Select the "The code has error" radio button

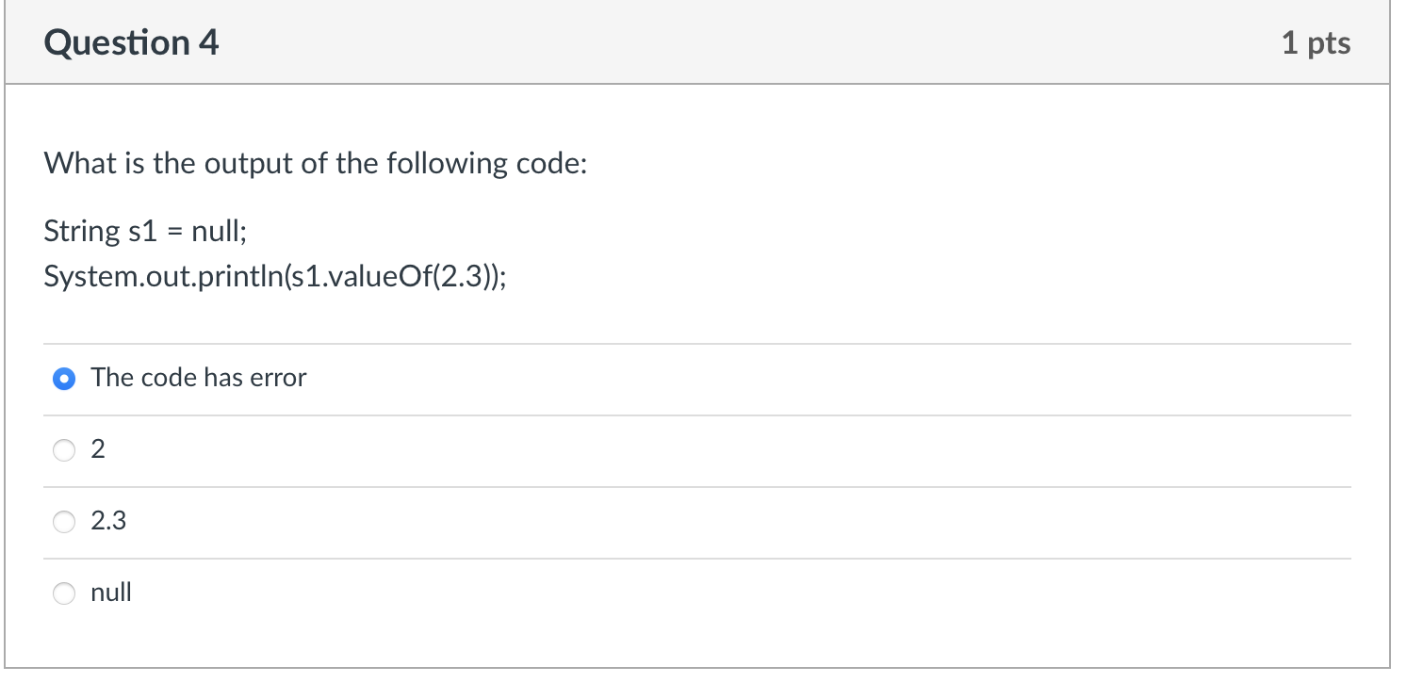[64, 379]
